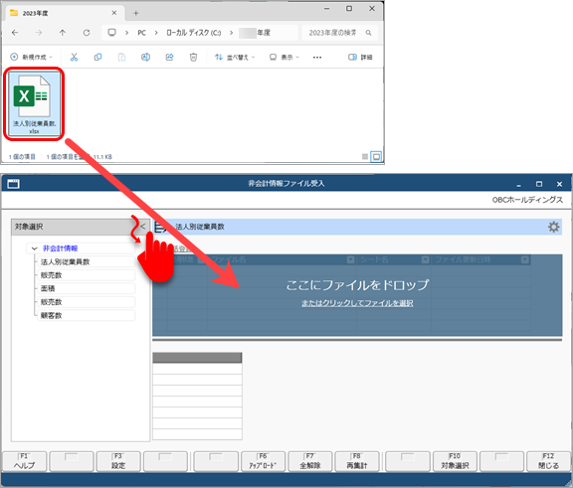Go up one folder level in Explorer
573x488 pixels.
63,33
